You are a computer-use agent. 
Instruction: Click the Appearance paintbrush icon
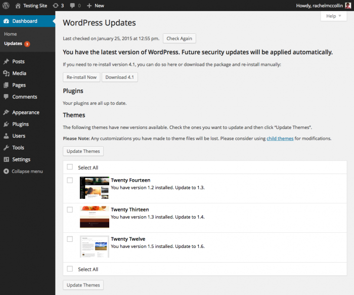6,112
